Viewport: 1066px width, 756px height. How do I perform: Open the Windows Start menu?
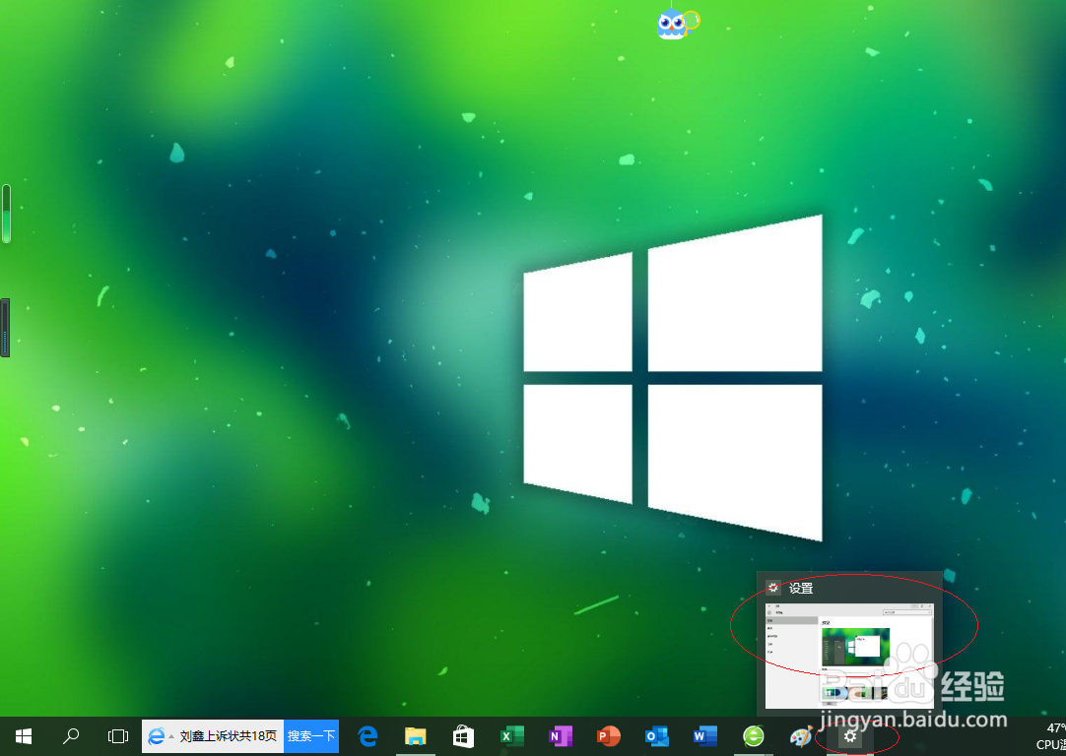point(24,736)
